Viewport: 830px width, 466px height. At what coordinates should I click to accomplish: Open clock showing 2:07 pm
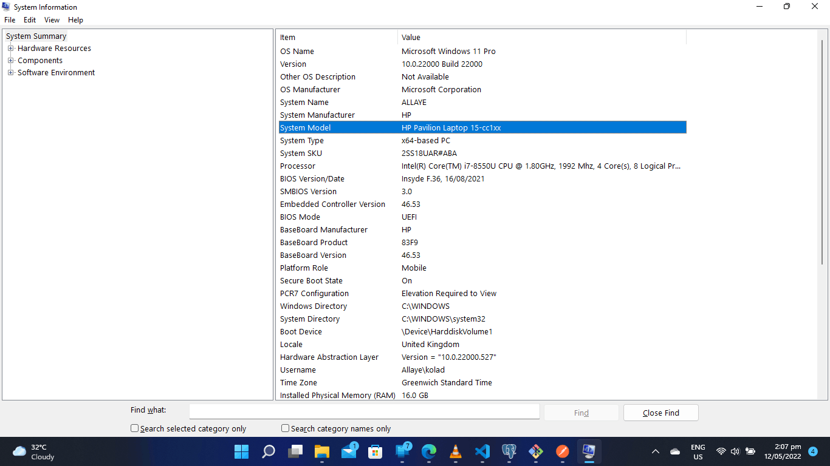tap(783, 451)
